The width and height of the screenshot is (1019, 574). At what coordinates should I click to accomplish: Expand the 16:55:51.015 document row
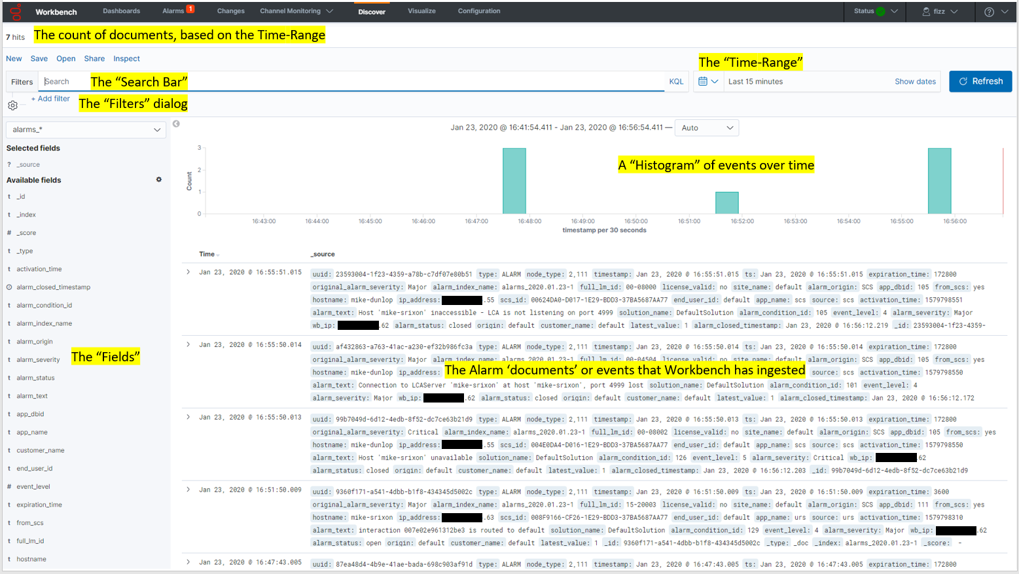click(188, 272)
